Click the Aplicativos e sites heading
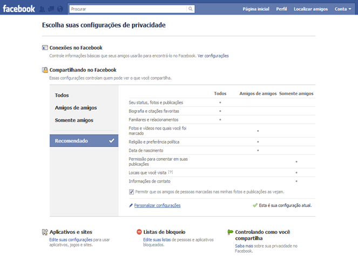 71,232
